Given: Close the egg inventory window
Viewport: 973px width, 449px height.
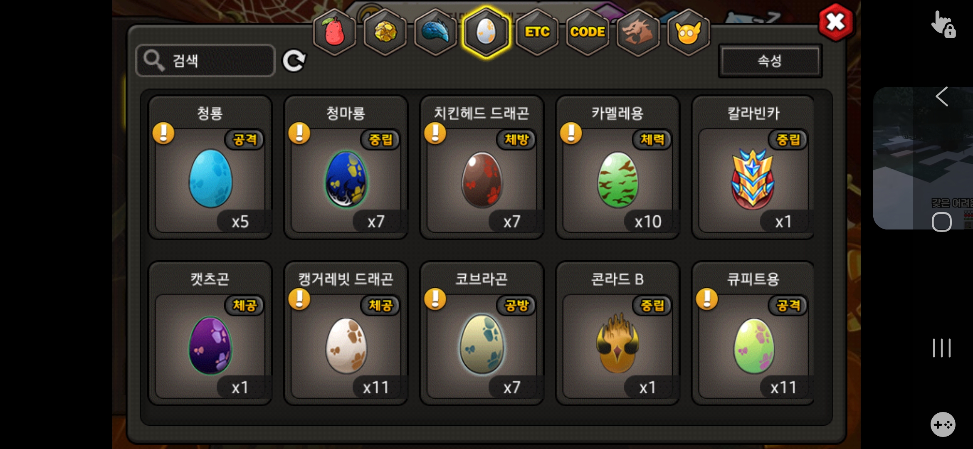Looking at the screenshot, I should pyautogui.click(x=835, y=22).
